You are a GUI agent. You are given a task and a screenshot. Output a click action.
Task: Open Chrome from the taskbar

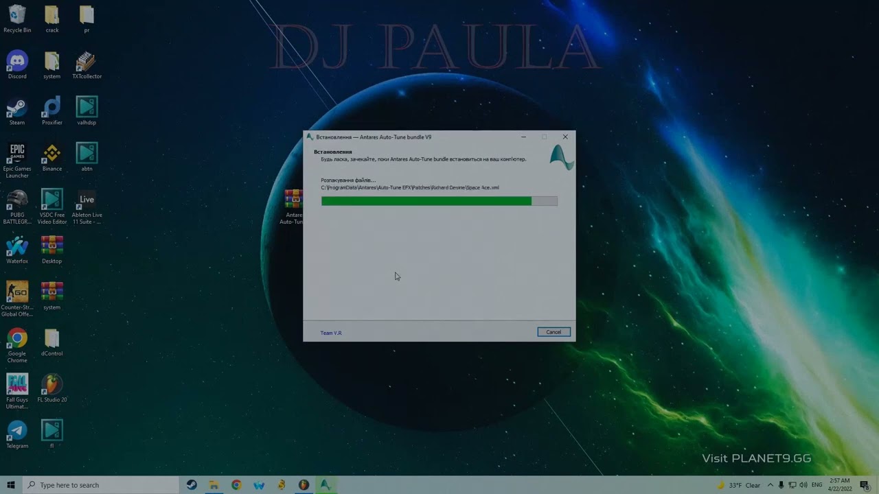click(x=236, y=485)
